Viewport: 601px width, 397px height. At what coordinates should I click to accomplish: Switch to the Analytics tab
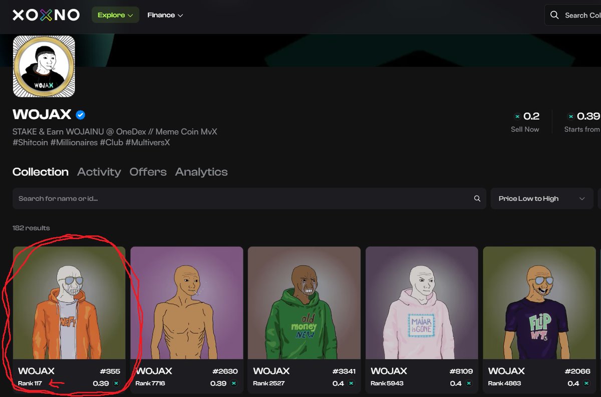click(x=201, y=172)
